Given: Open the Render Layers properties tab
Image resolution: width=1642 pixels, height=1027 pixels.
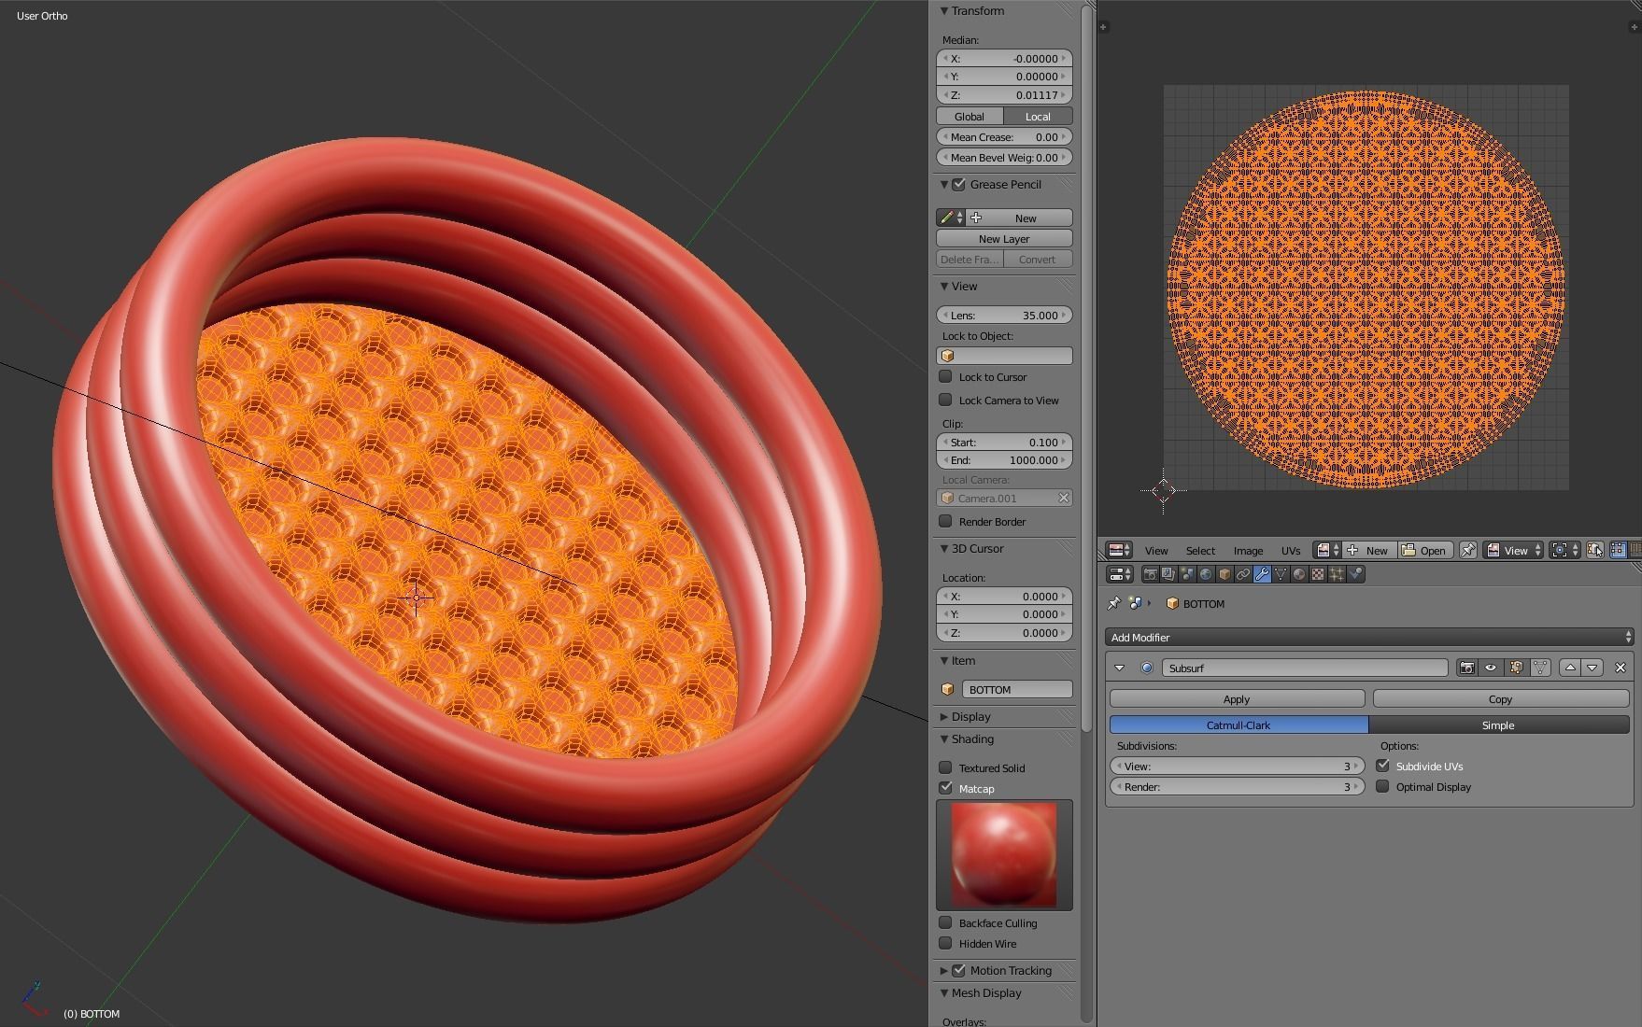Looking at the screenshot, I should [x=1168, y=574].
